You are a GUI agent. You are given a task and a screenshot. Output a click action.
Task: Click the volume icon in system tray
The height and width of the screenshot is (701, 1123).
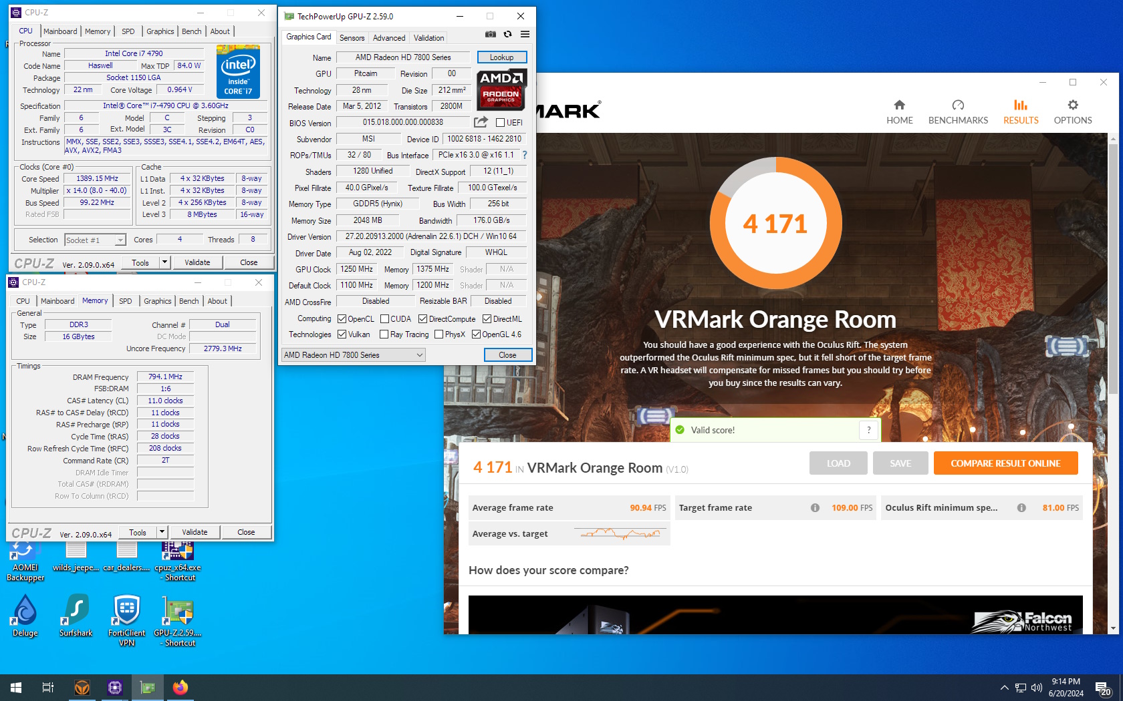tap(1037, 688)
